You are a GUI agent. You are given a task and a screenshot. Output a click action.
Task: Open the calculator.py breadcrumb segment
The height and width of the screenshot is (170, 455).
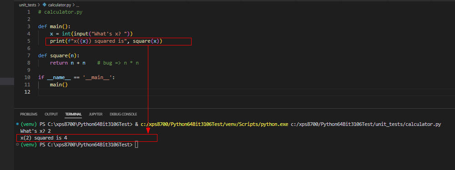tap(59, 5)
